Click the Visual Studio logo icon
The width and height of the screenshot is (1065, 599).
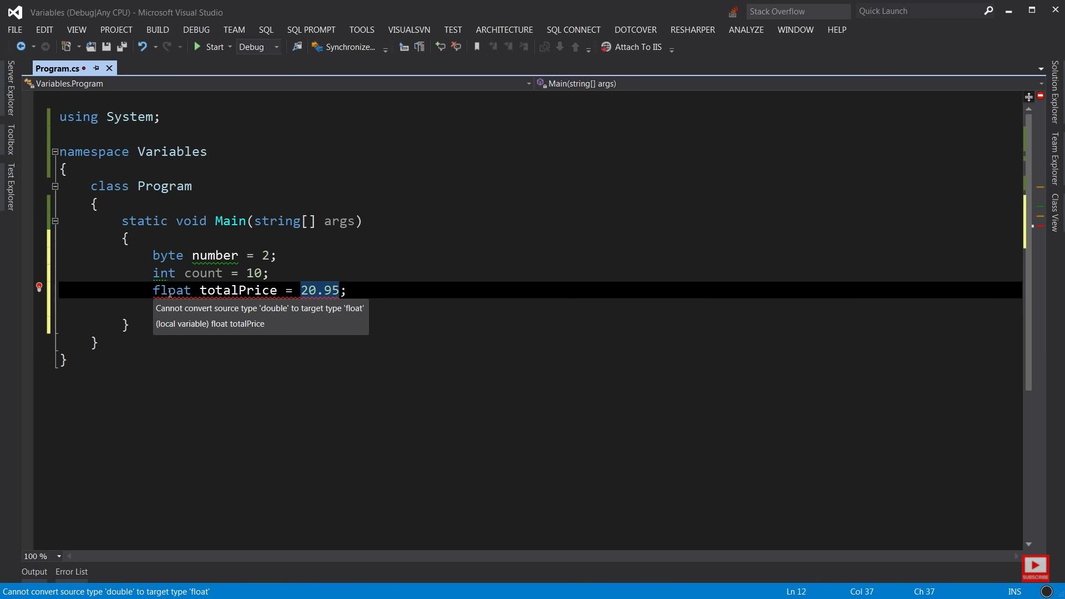15,12
